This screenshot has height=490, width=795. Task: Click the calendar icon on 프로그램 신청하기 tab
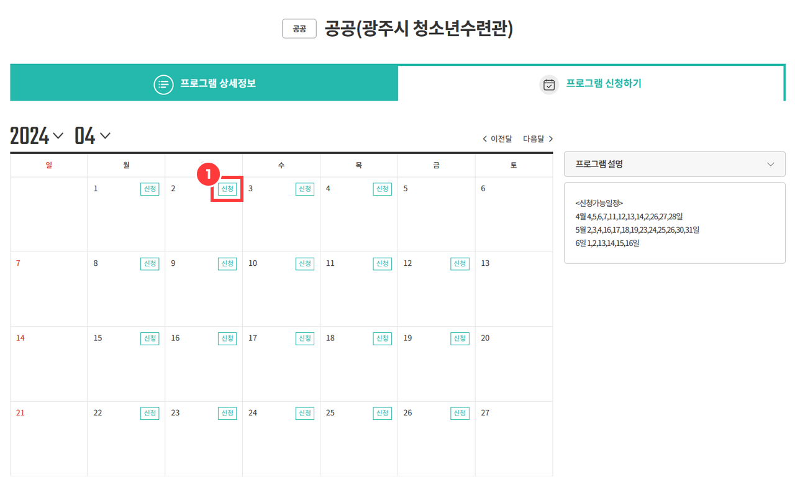[x=549, y=84]
